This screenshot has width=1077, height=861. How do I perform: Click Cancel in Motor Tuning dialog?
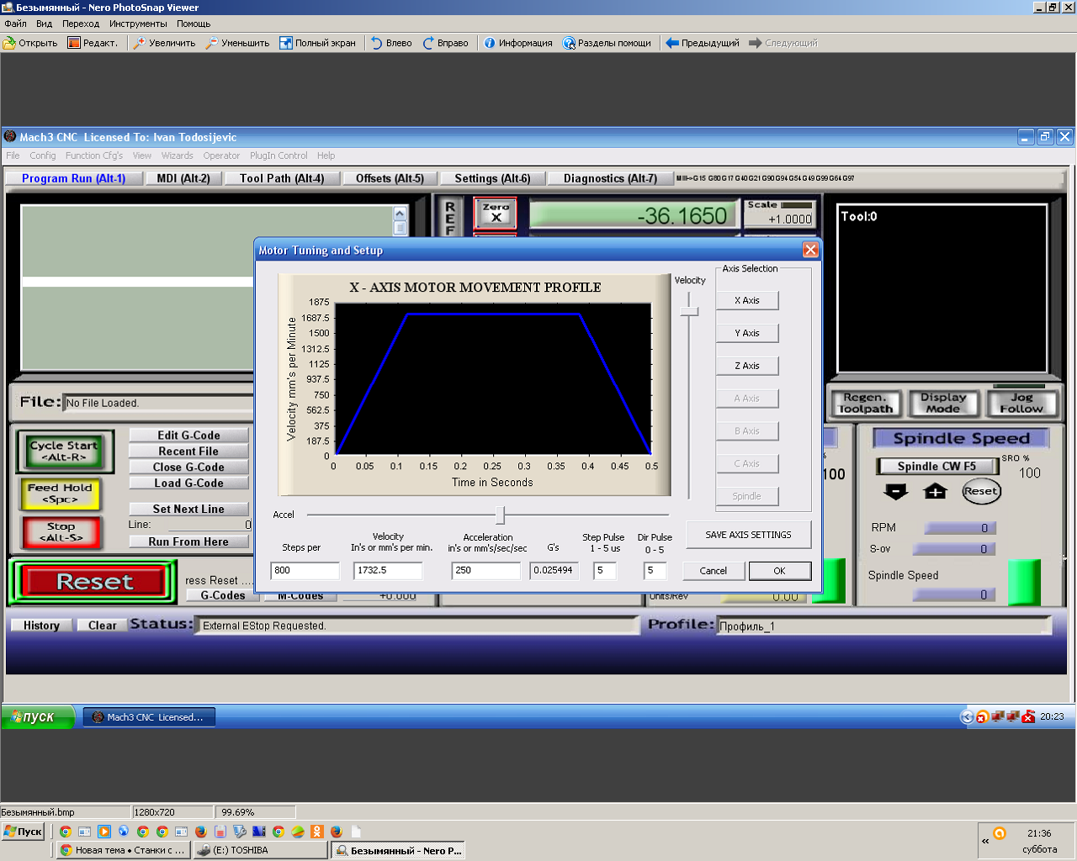click(x=714, y=571)
